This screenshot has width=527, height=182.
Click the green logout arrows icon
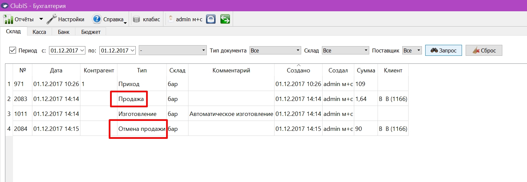click(225, 19)
